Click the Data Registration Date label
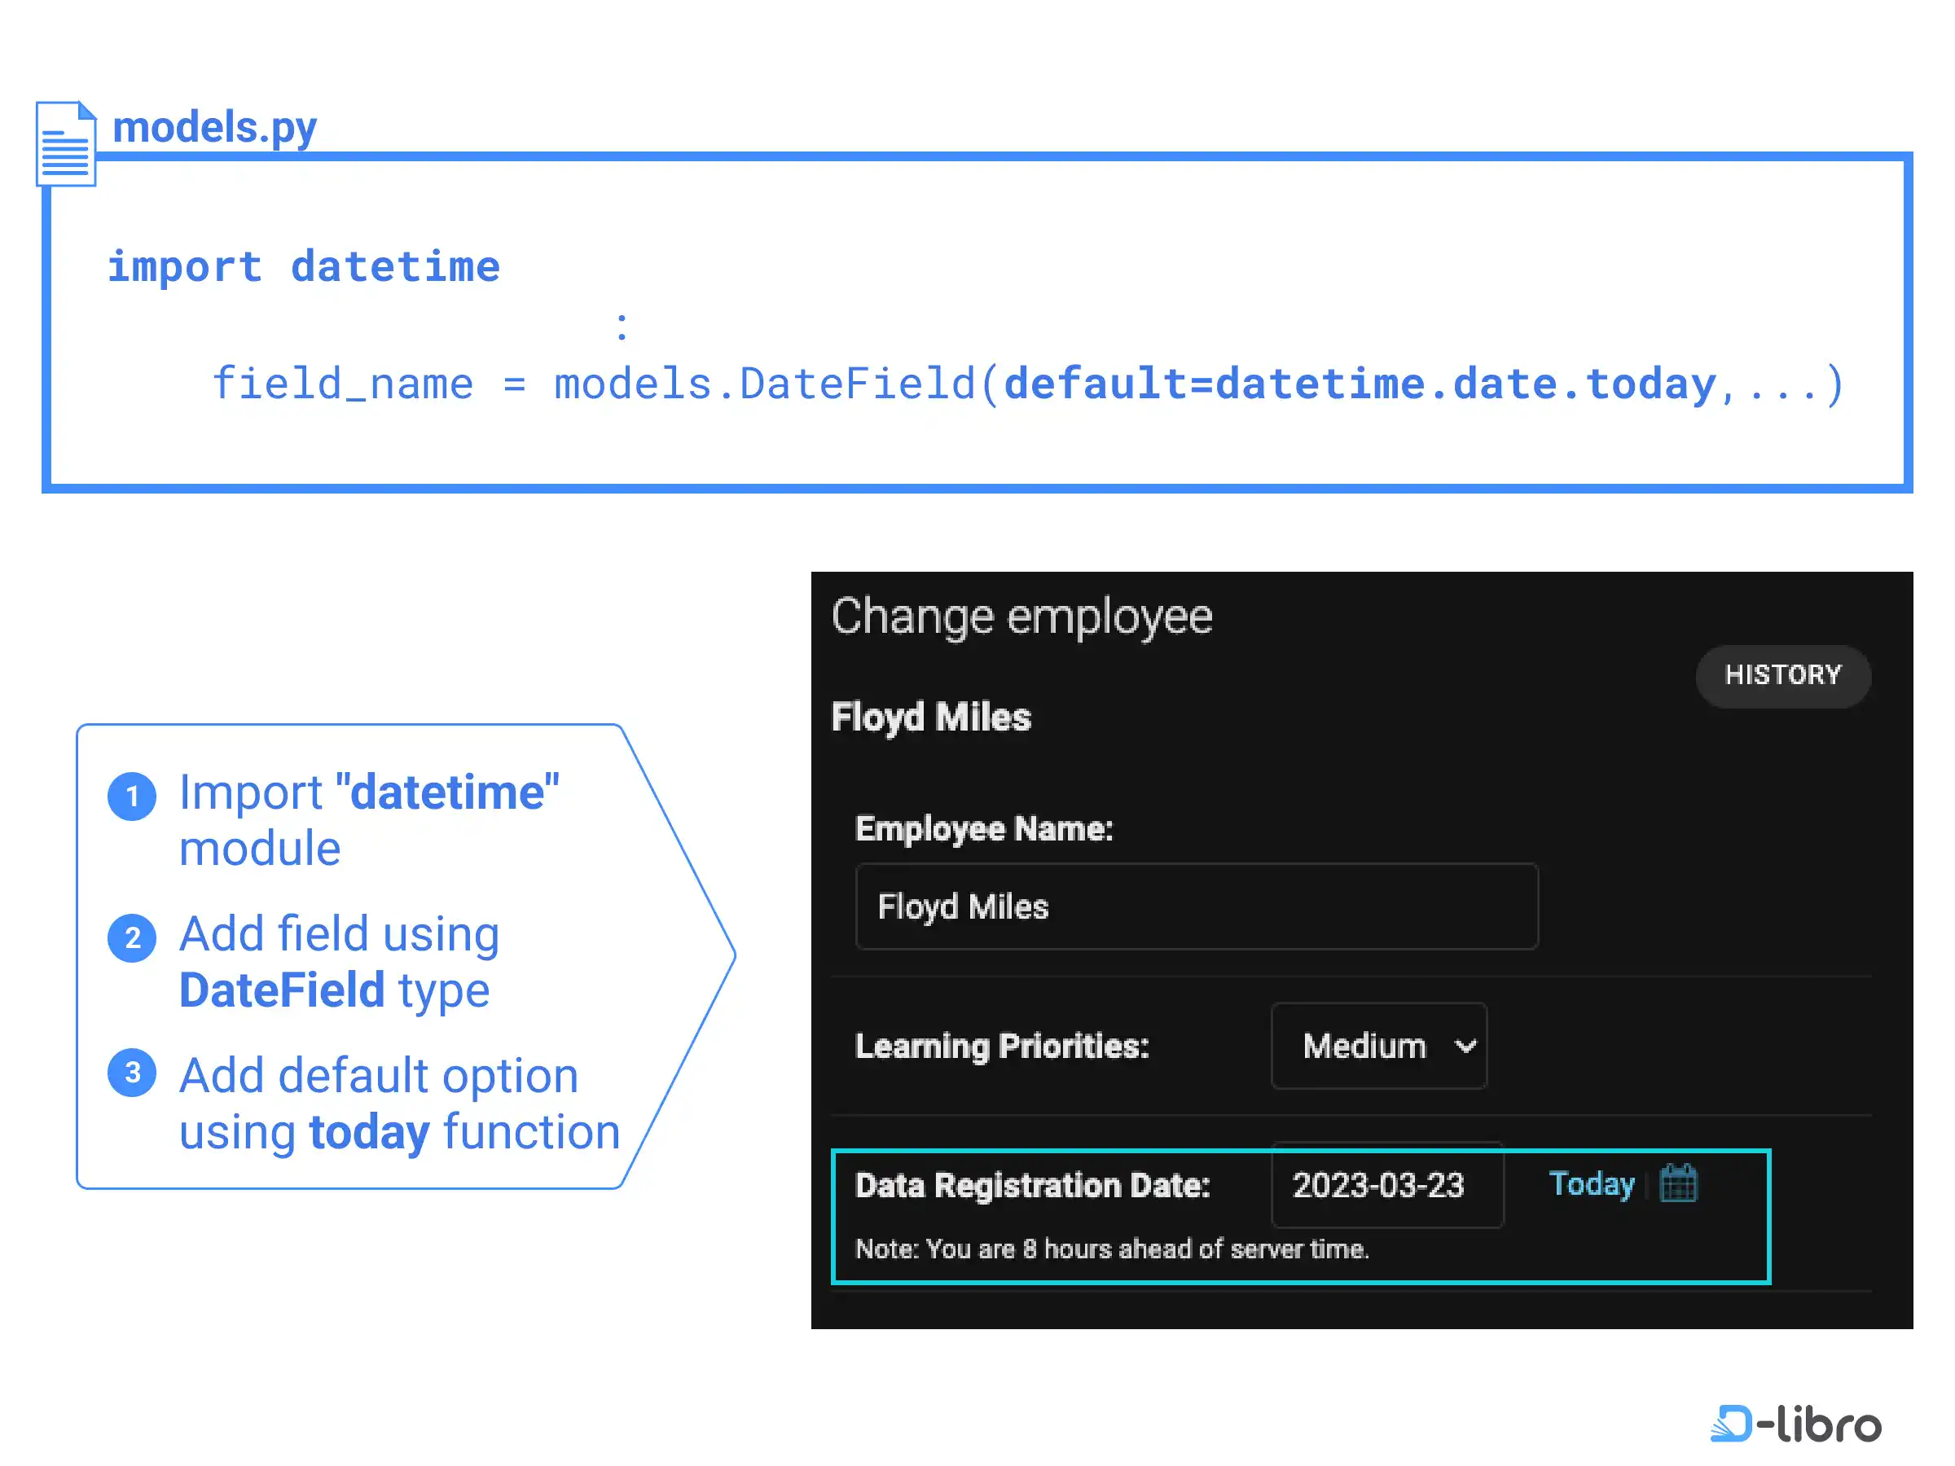Viewport: 1955px width, 1466px height. 1032,1185
